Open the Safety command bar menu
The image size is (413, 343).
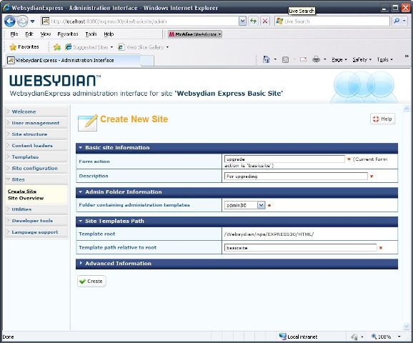362,60
